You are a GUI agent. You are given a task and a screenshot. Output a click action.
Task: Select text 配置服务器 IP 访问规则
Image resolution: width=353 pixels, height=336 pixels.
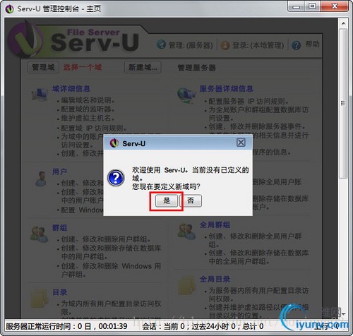click(247, 102)
